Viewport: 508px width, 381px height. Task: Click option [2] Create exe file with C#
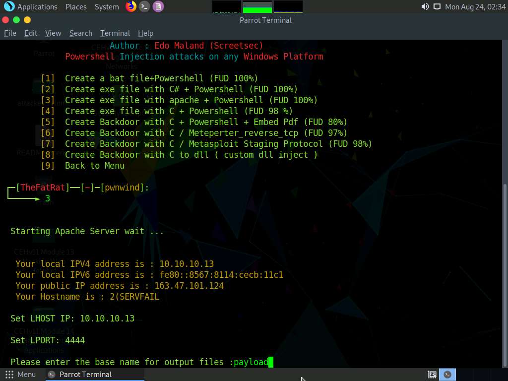pyautogui.click(x=169, y=89)
